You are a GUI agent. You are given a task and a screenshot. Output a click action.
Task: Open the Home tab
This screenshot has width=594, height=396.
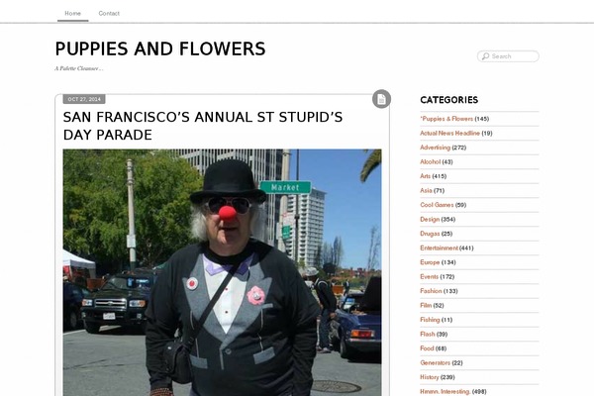tap(72, 13)
